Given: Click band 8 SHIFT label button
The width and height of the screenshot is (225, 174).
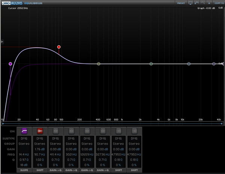Looking at the screenshot, I should click(134, 170).
